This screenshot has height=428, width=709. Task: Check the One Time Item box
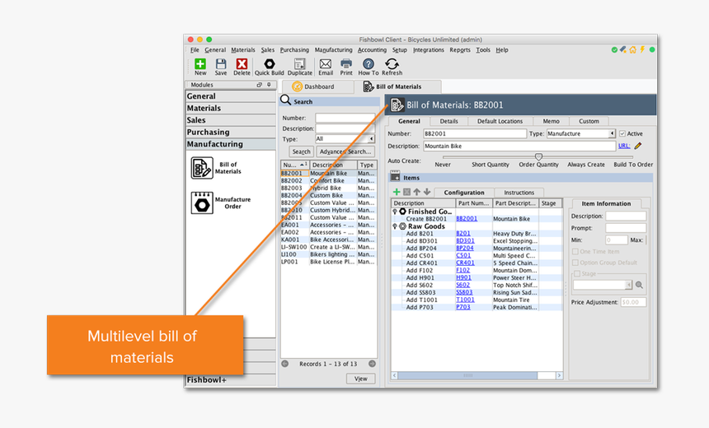pos(575,252)
